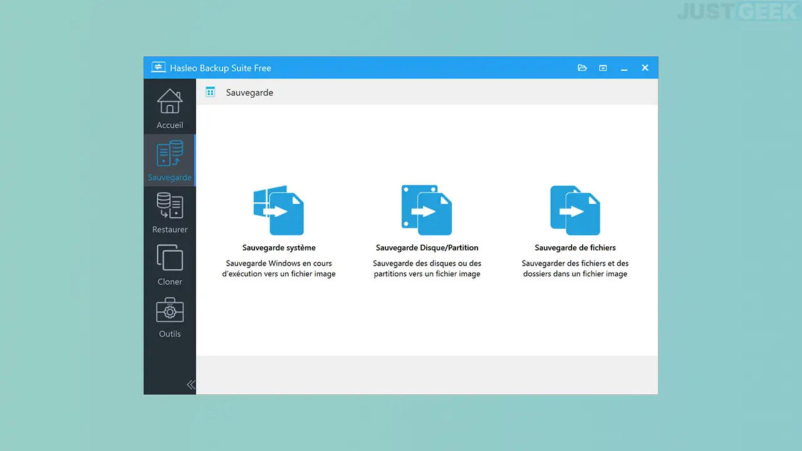Viewport: 802px width, 451px height.
Task: Minimize the Hasleo Backup Suite window
Action: pos(624,68)
